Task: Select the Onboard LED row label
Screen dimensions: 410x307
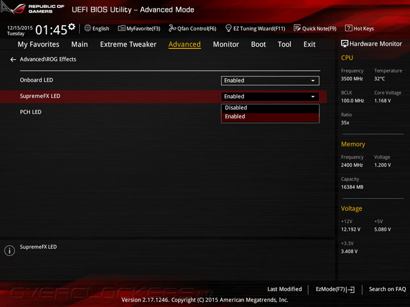Action: coord(36,80)
